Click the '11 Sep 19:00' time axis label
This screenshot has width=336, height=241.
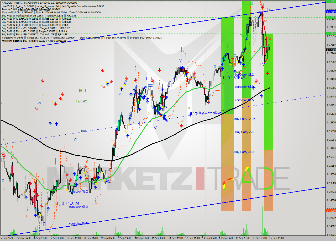[x=176, y=238]
